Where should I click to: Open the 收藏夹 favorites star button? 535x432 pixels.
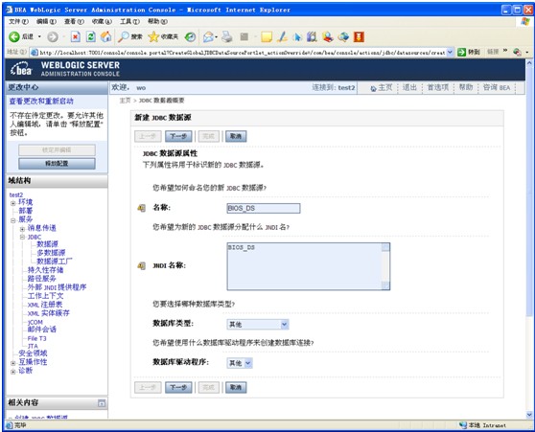pyautogui.click(x=163, y=36)
